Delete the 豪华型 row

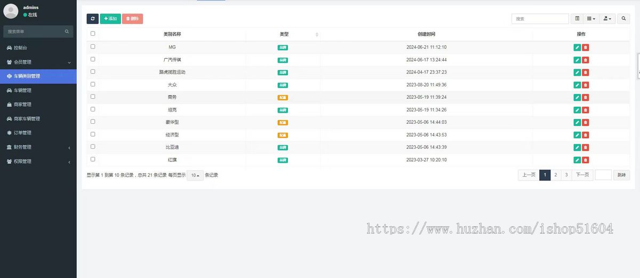pyautogui.click(x=586, y=123)
